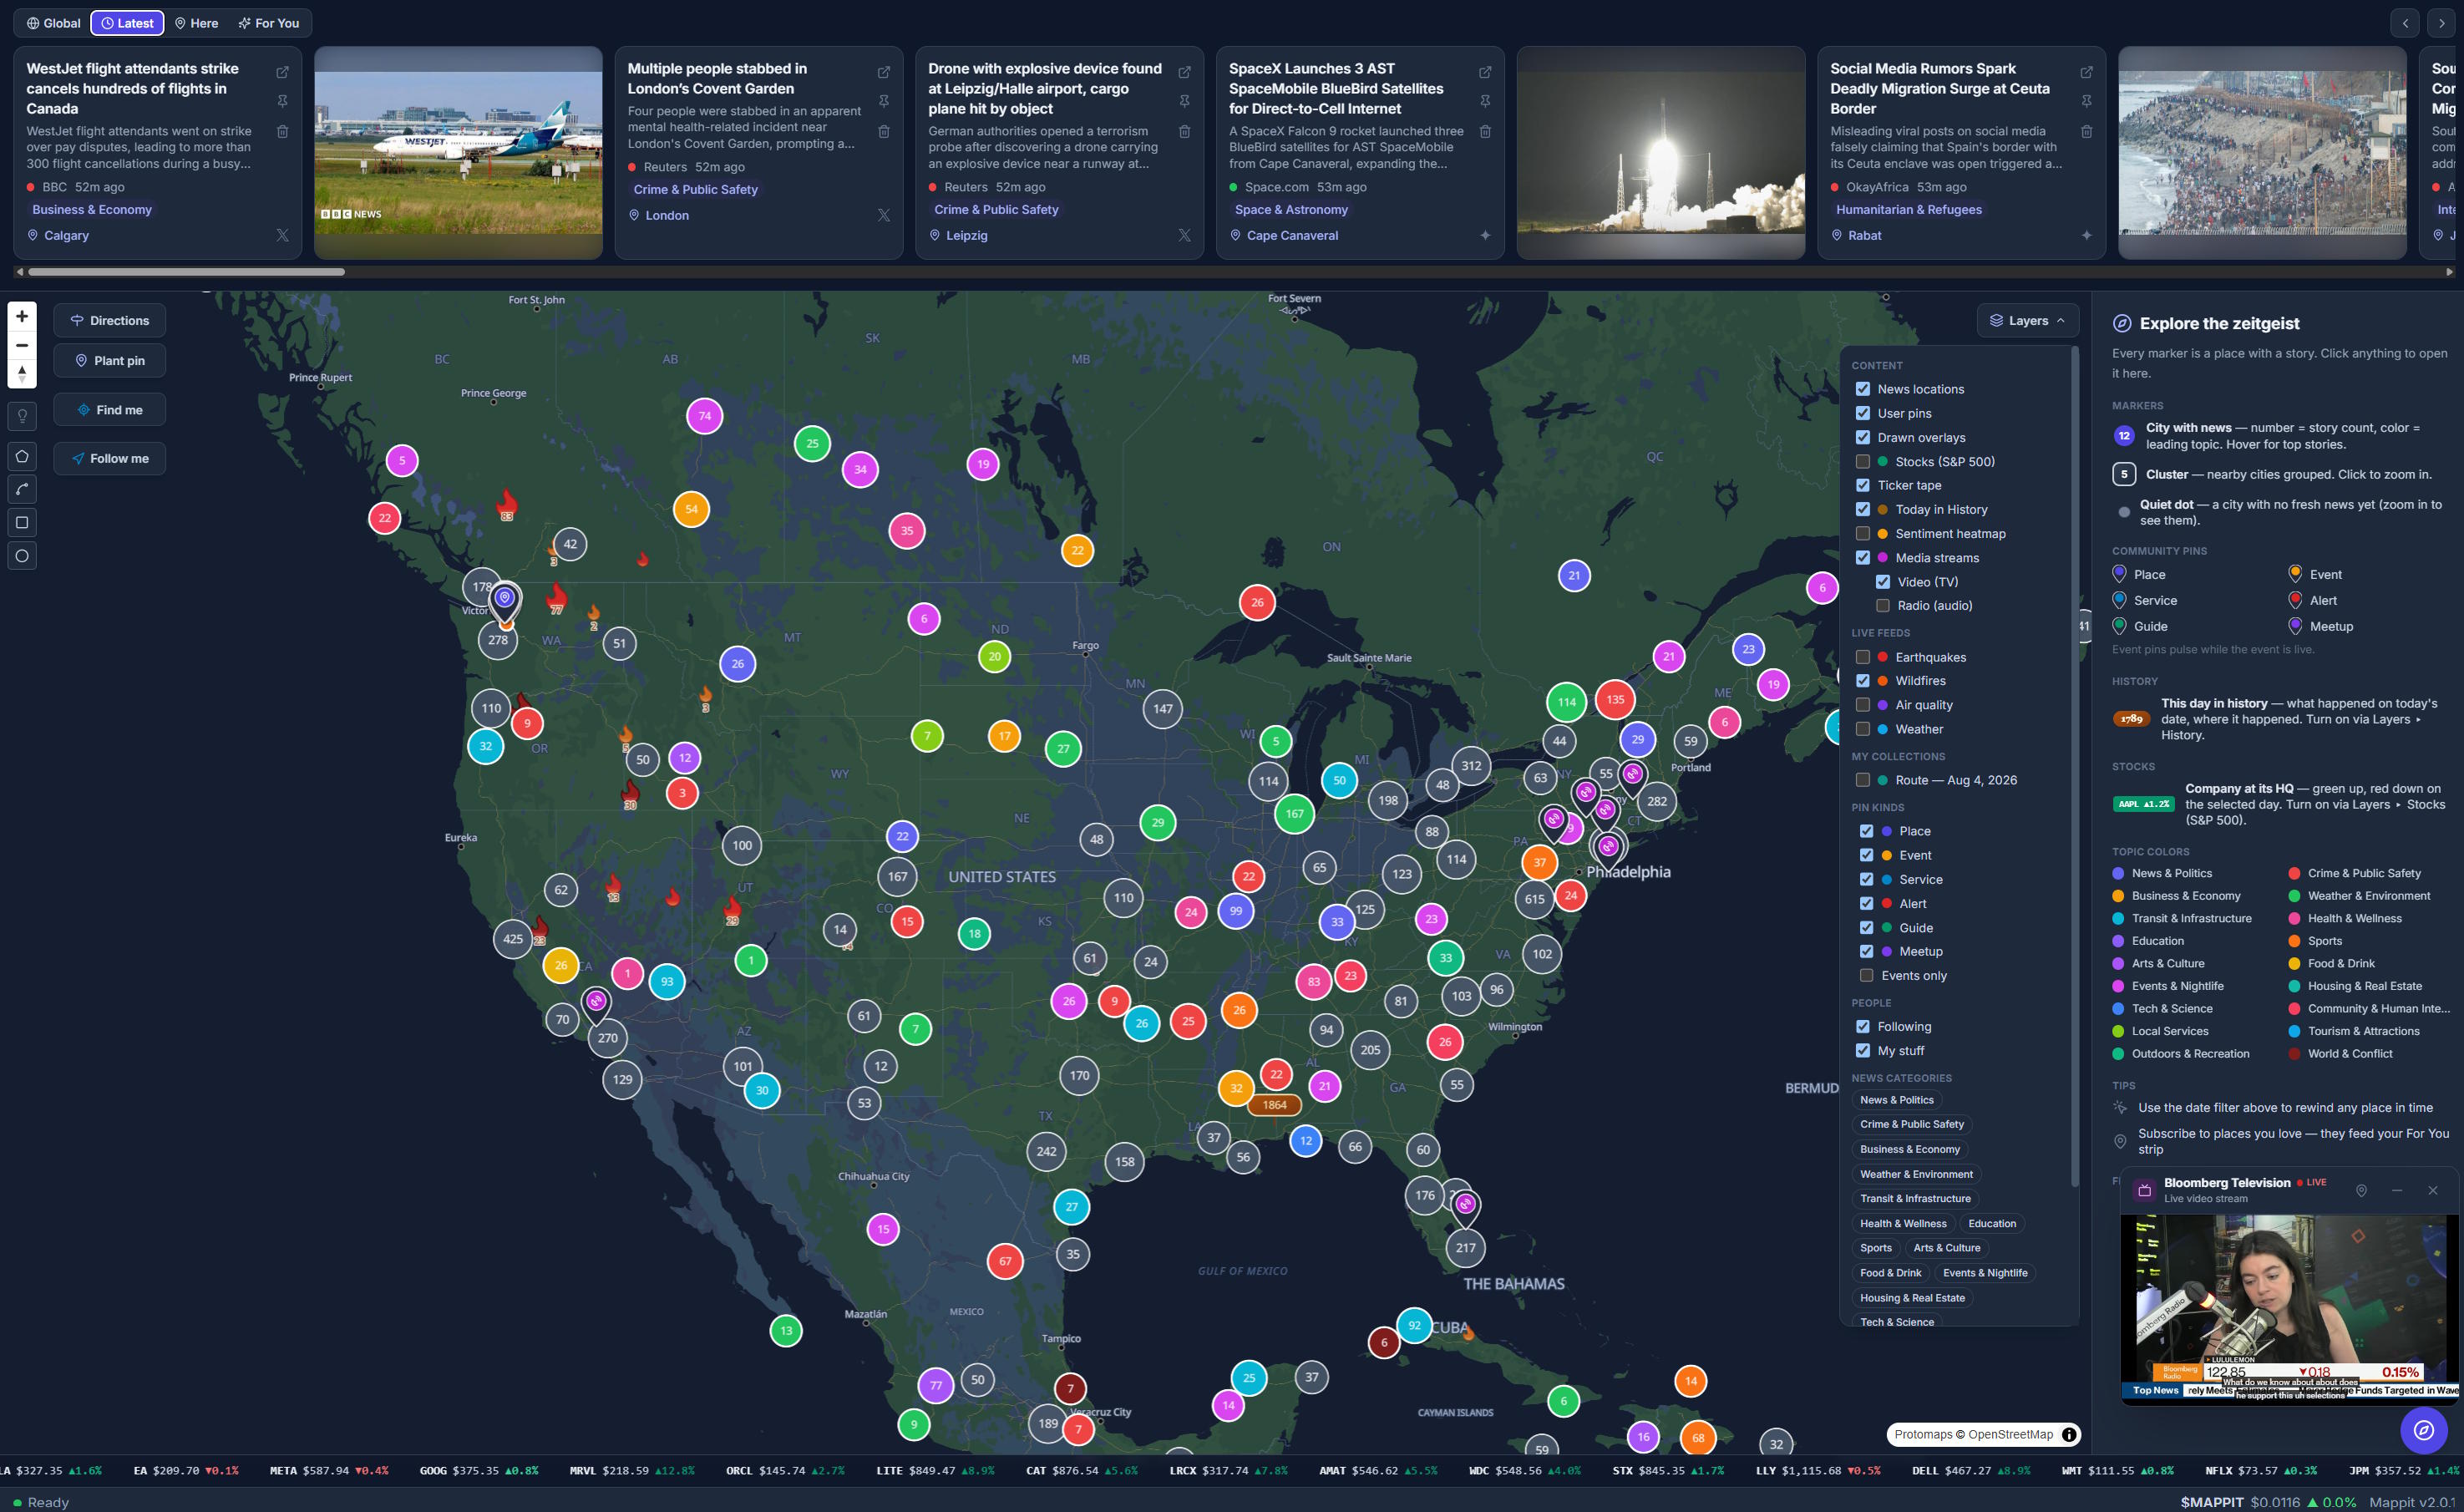
Task: Enable Air quality live feed
Action: coord(1863,705)
